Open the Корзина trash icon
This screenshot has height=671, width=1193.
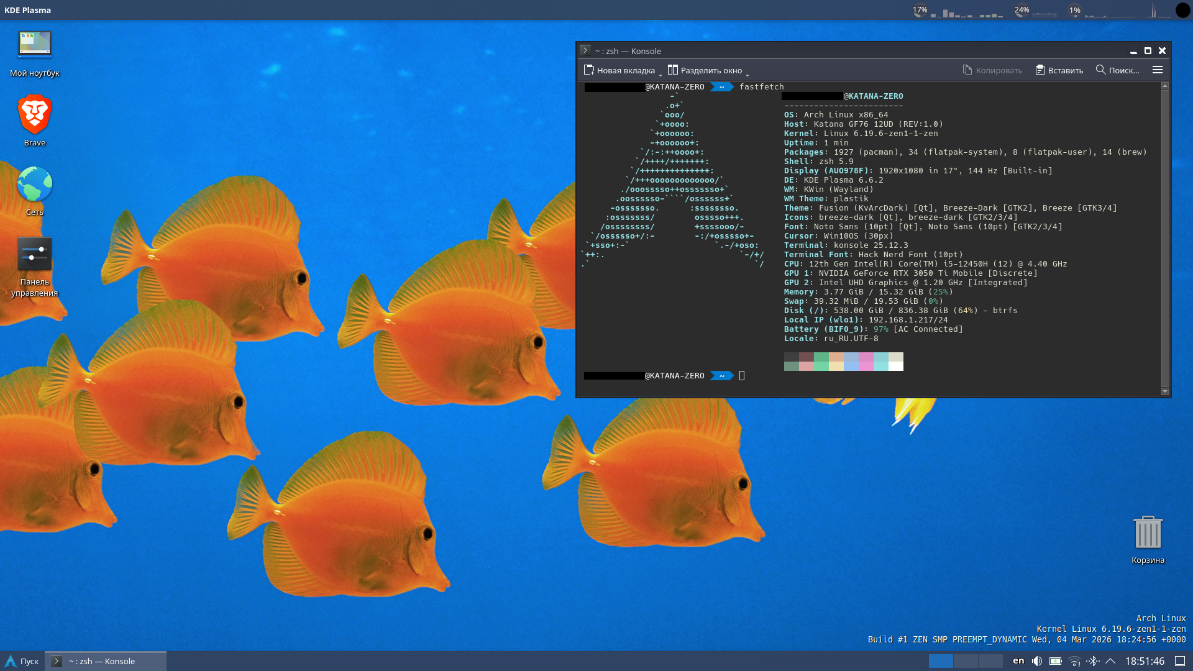point(1148,533)
